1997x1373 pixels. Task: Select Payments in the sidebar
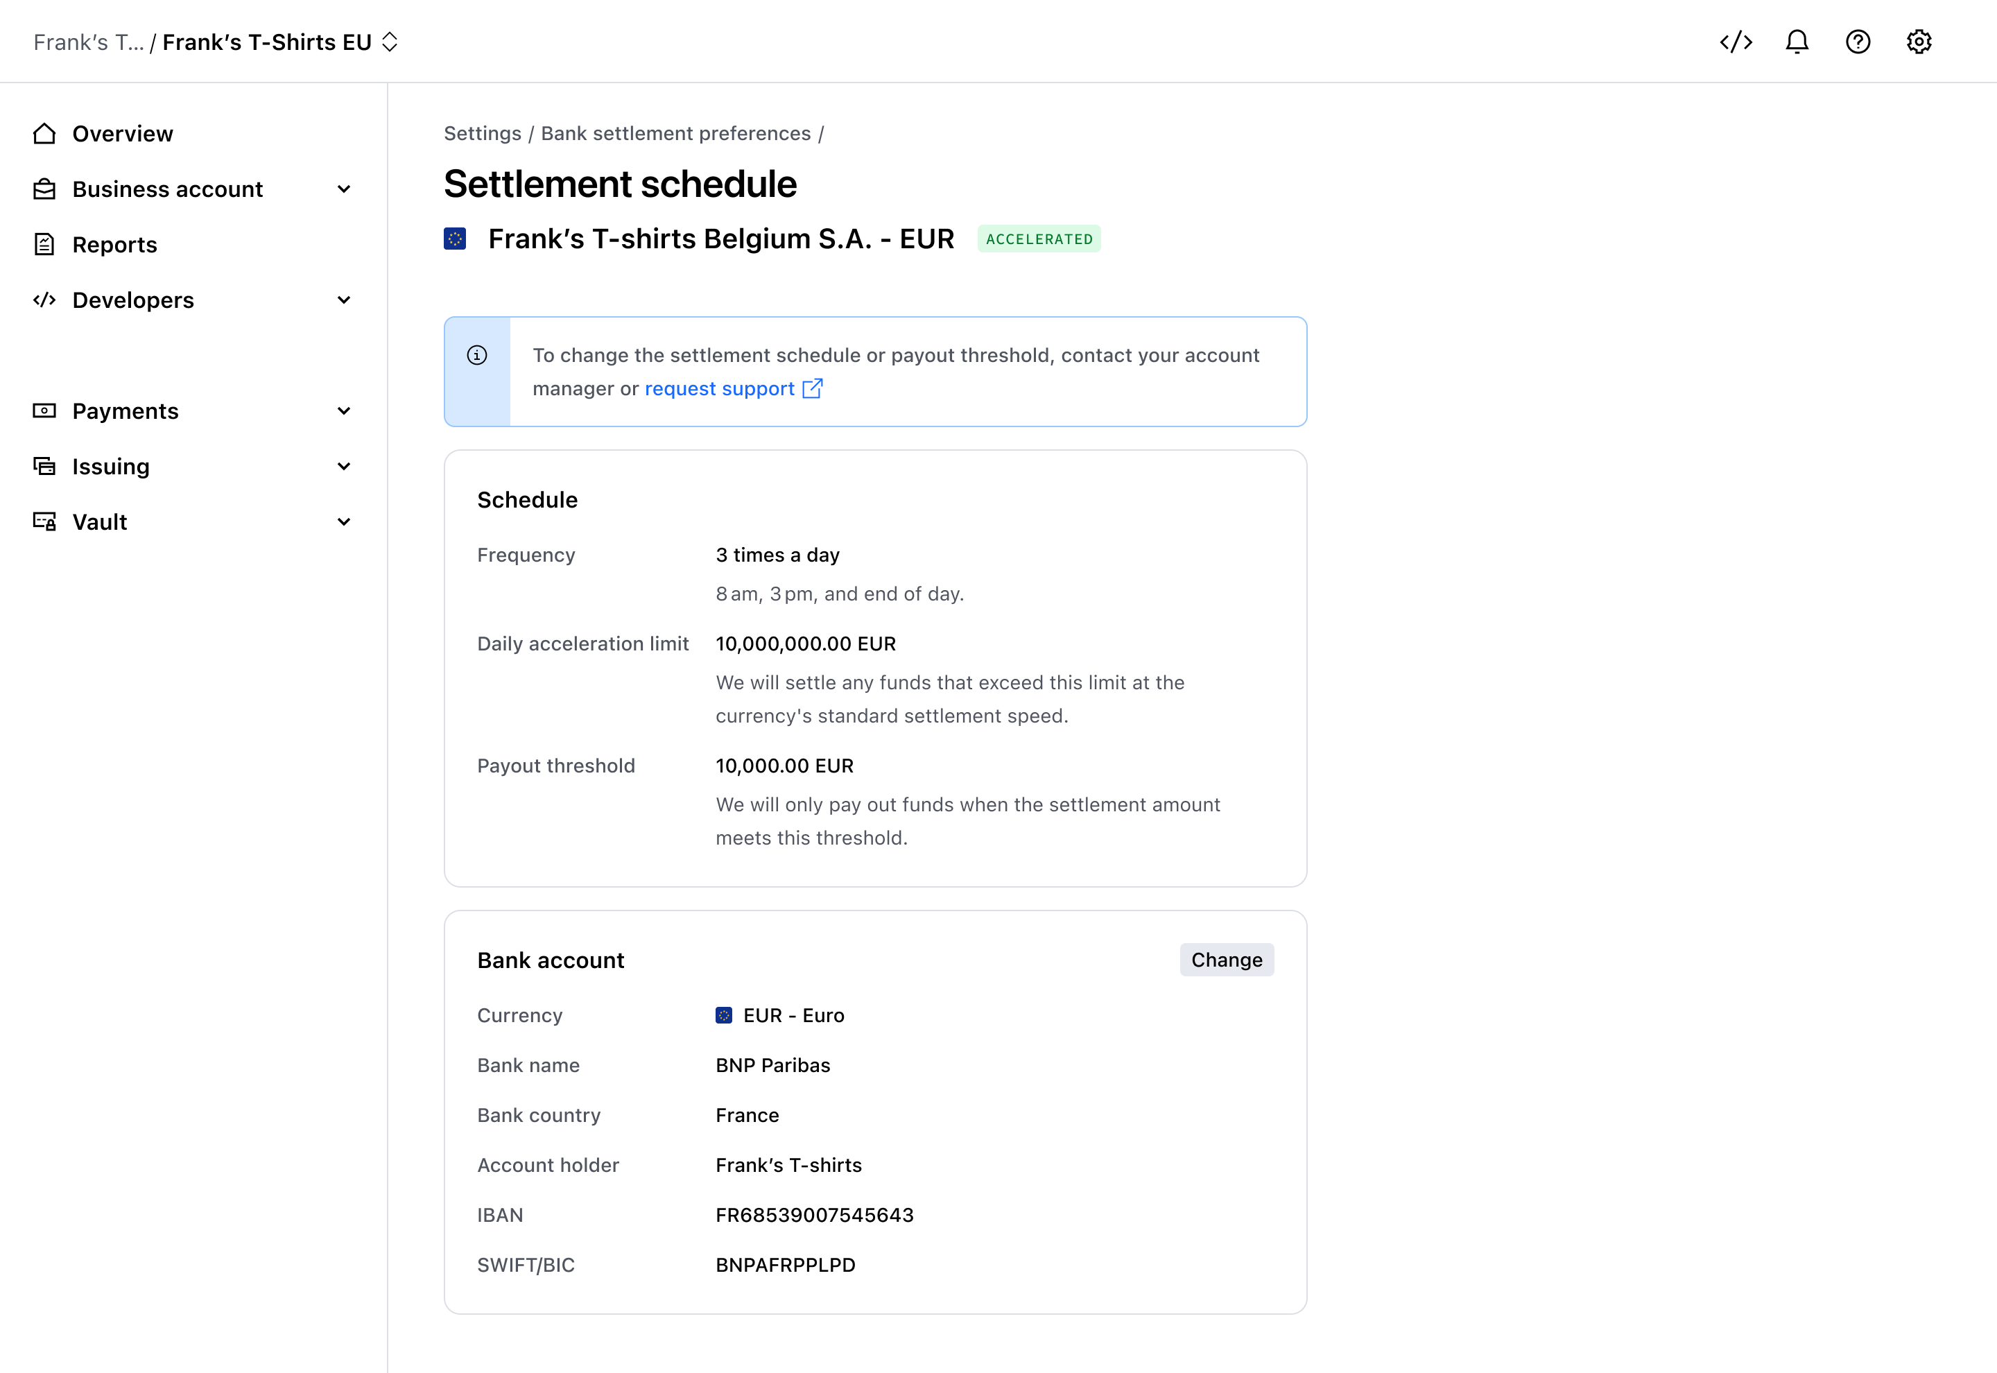click(x=126, y=411)
